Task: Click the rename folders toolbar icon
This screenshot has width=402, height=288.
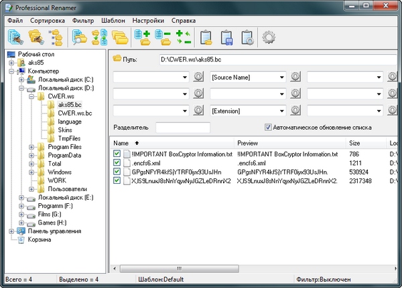Action: point(35,38)
